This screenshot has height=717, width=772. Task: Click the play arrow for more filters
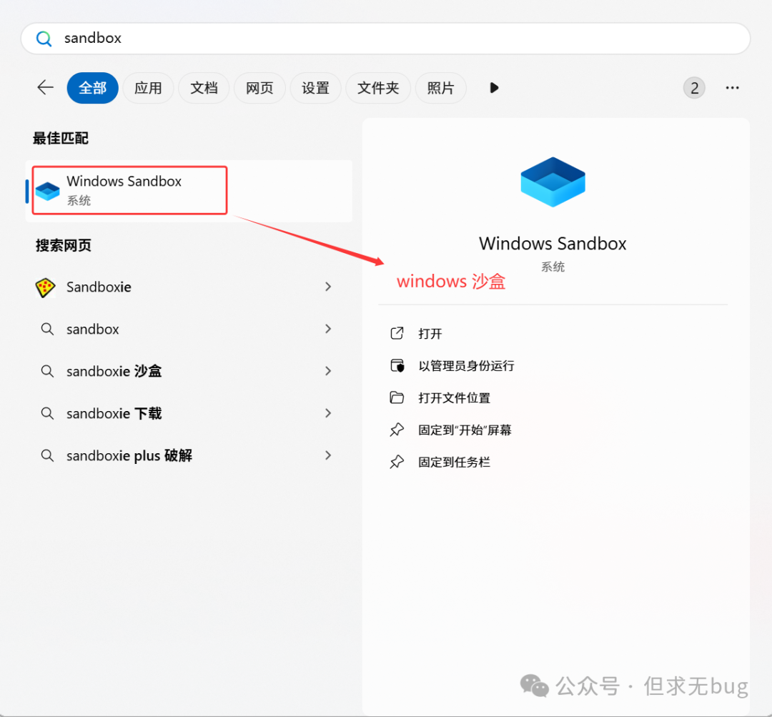(494, 88)
